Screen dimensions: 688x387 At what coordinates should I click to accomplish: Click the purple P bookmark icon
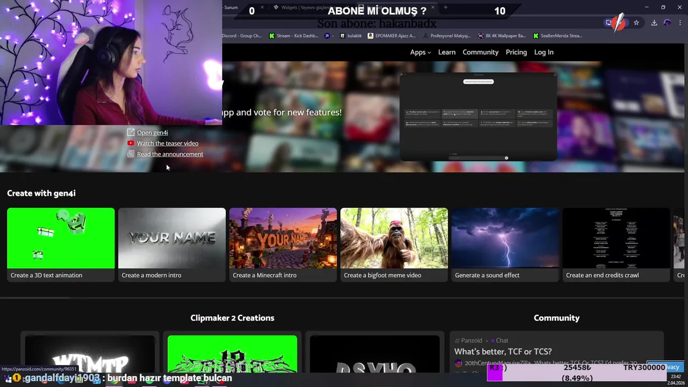[327, 36]
